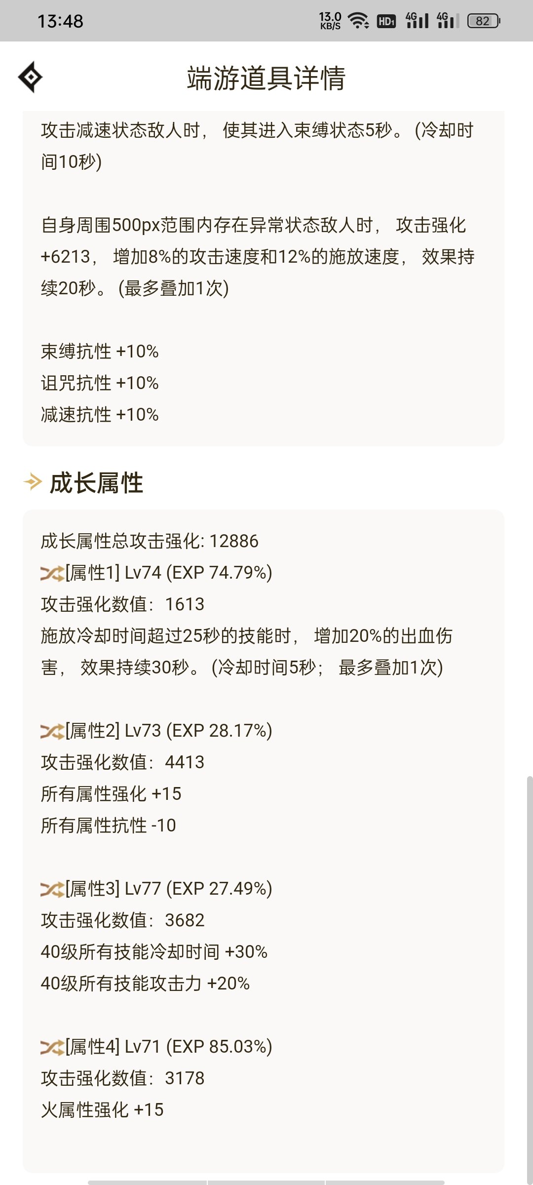This screenshot has width=533, height=1185.
Task: Tap the 火属性强化 +15 line
Action: tap(102, 1110)
